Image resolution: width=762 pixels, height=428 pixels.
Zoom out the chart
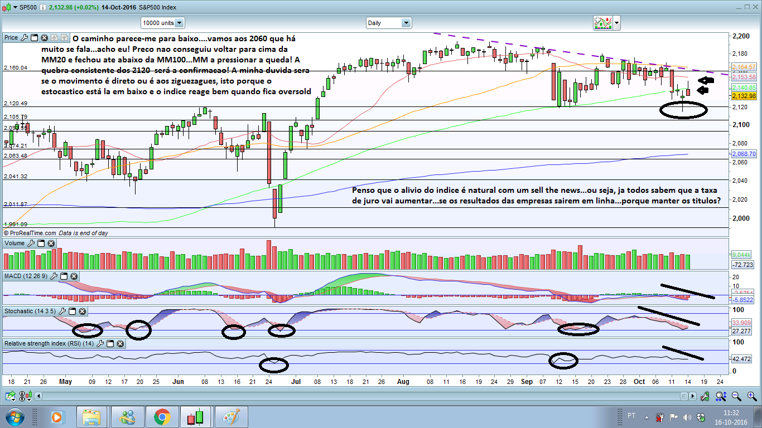(x=736, y=396)
